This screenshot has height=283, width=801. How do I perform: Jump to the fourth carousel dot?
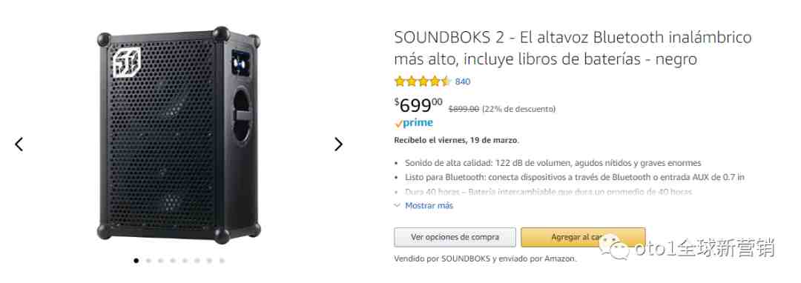tap(173, 261)
